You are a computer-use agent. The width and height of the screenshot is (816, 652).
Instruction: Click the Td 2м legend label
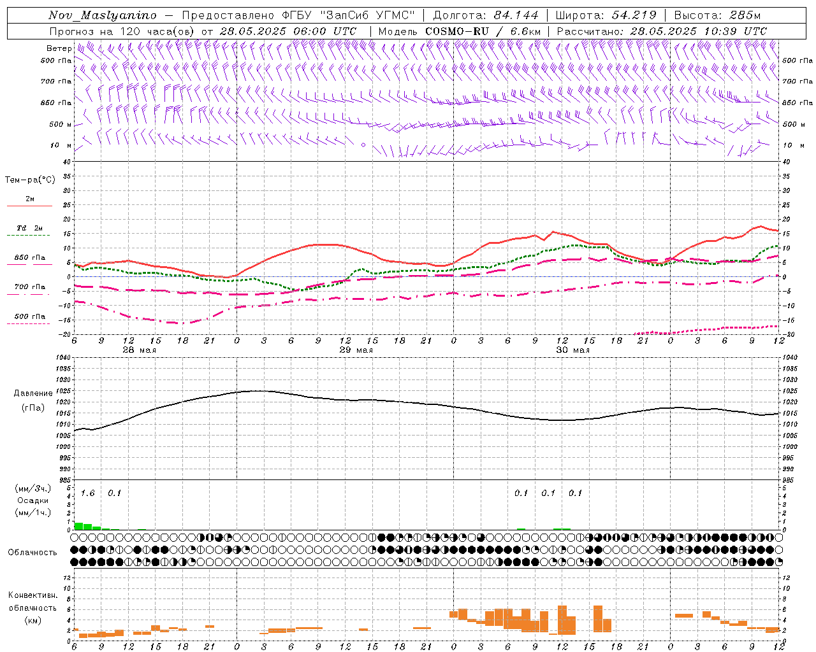tap(30, 228)
